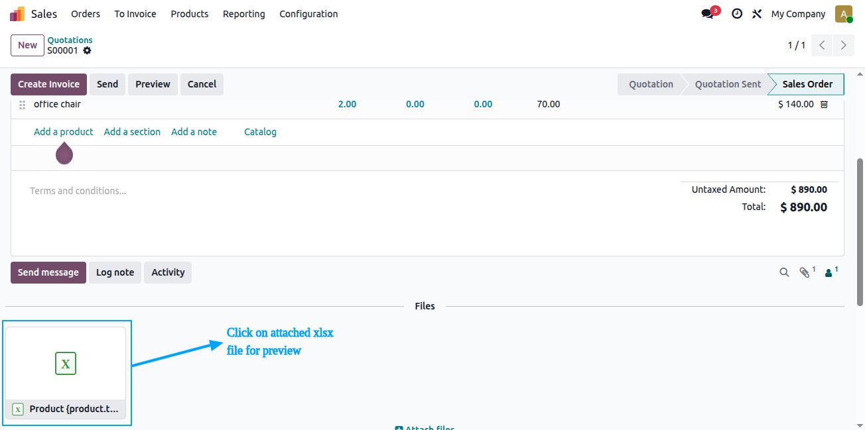Viewport: 865px width, 430px height.
Task: Open the My Company switcher
Action: tap(798, 14)
